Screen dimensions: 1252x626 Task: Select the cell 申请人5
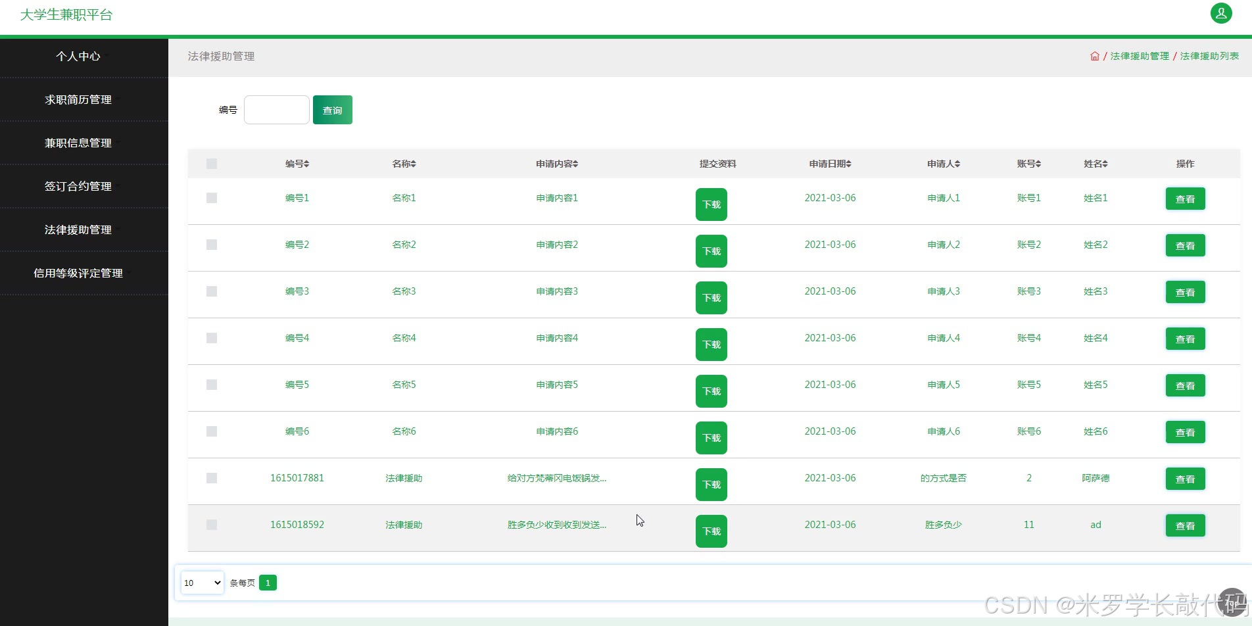944,385
